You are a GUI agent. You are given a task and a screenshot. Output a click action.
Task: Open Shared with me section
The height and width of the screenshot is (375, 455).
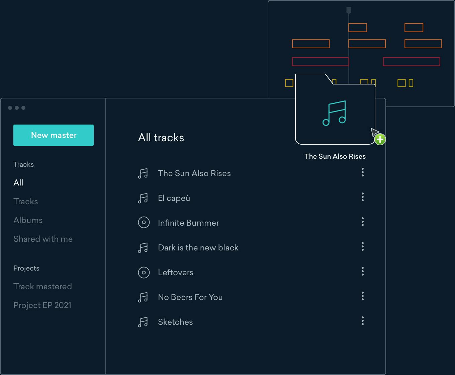coord(43,239)
